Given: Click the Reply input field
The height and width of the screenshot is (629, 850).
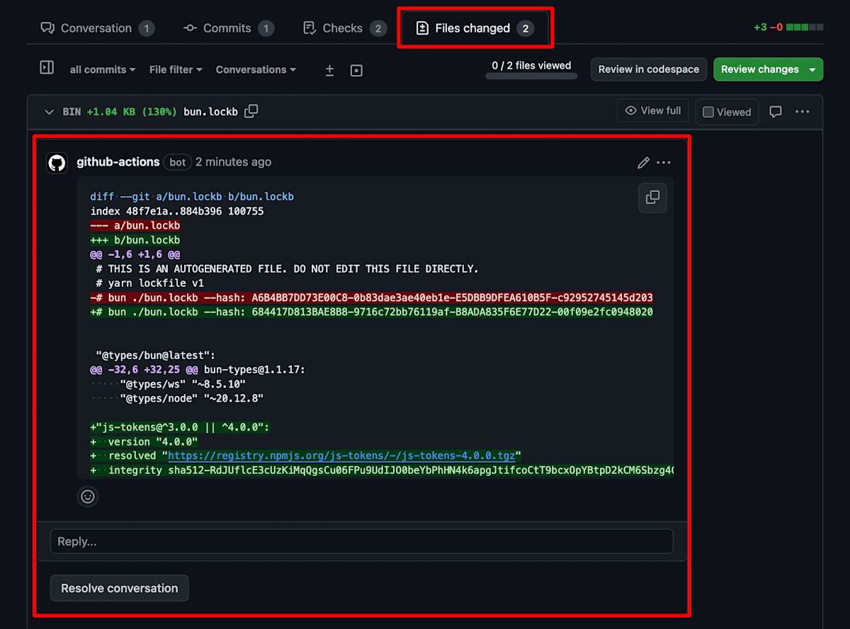Looking at the screenshot, I should coord(361,541).
